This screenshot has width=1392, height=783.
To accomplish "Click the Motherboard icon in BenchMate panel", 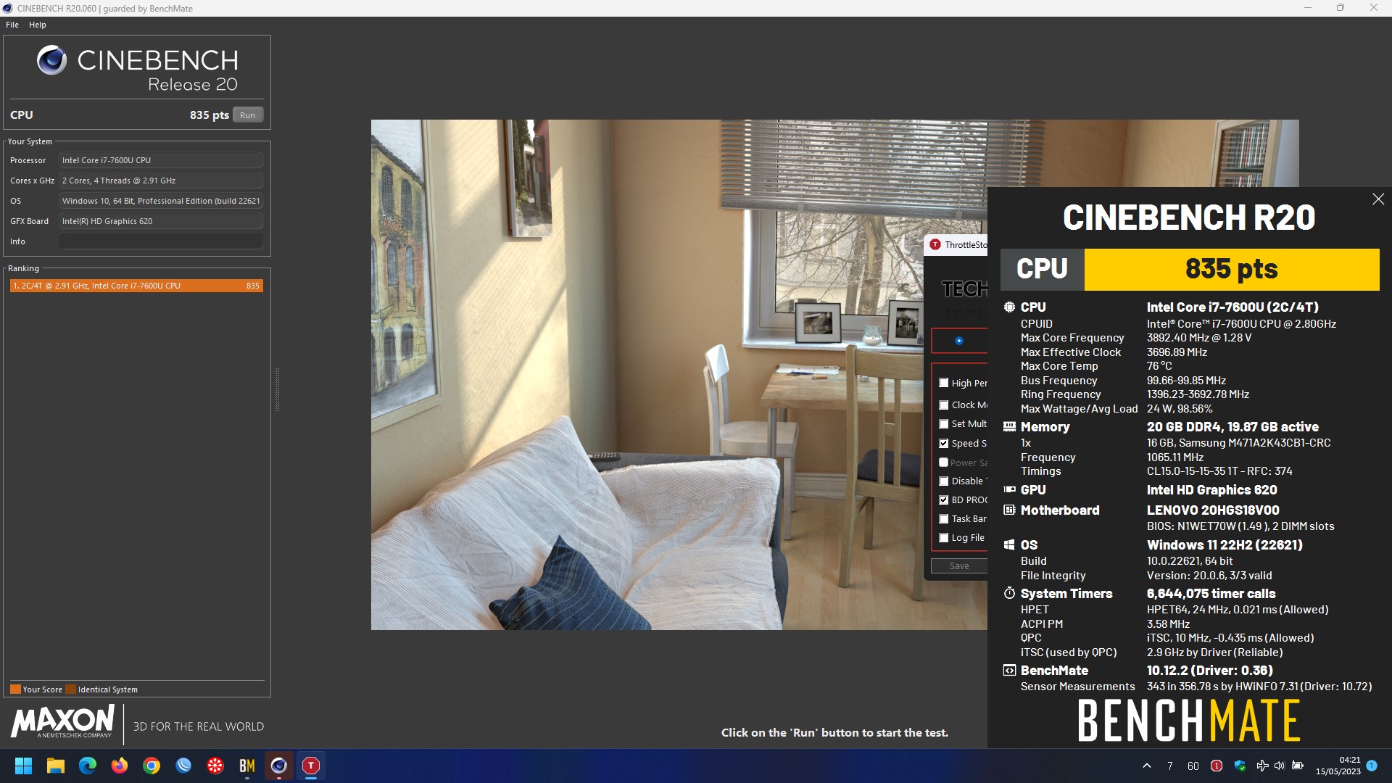I will click(1008, 510).
